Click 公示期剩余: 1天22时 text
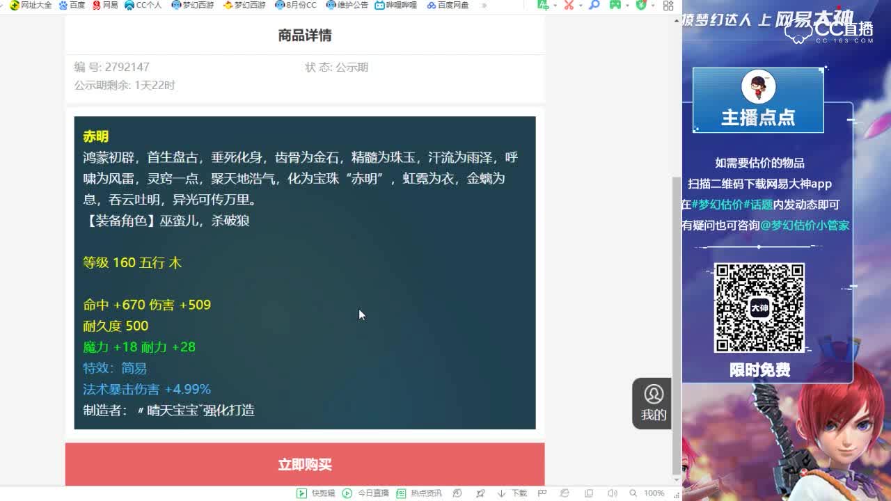This screenshot has height=501, width=891. pyautogui.click(x=125, y=85)
